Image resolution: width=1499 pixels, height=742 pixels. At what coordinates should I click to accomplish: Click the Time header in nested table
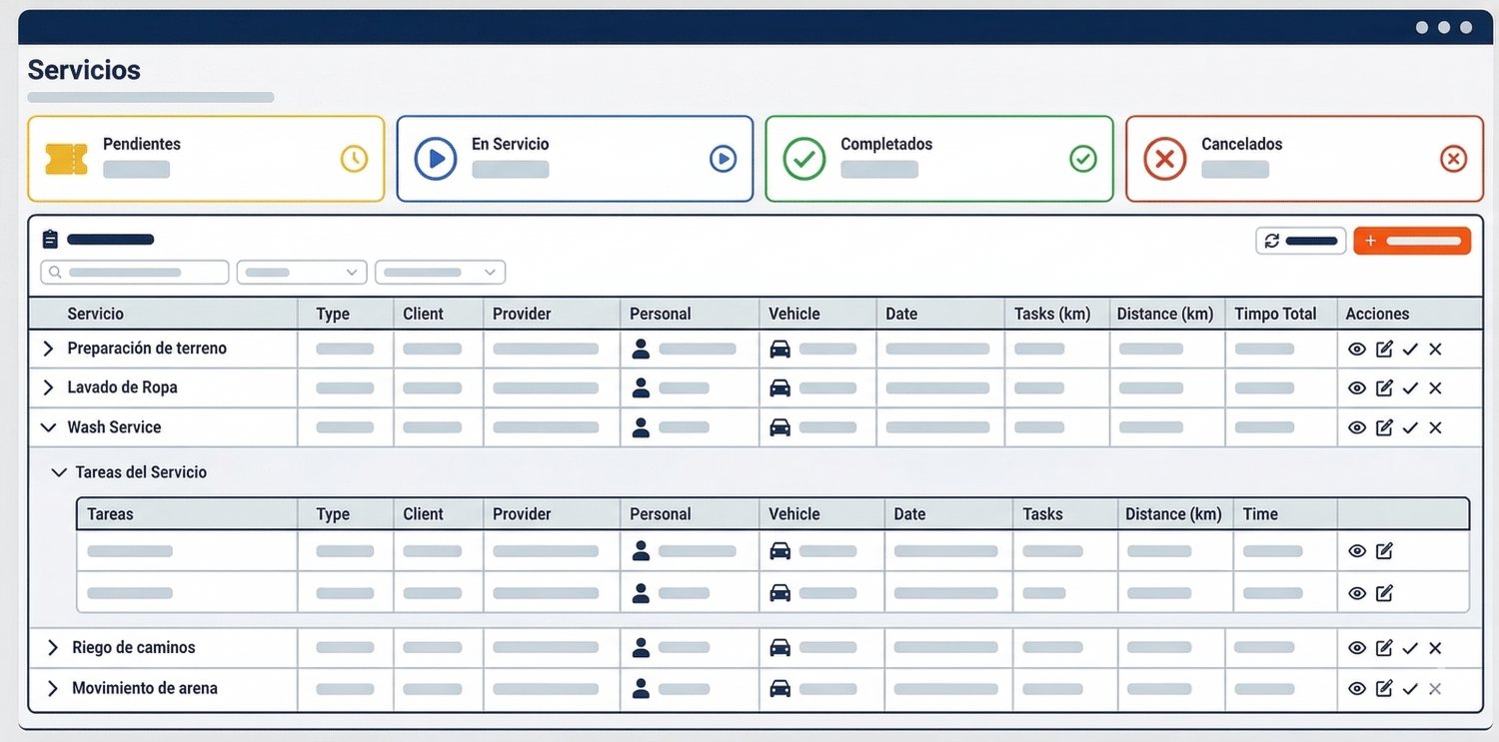(1260, 514)
